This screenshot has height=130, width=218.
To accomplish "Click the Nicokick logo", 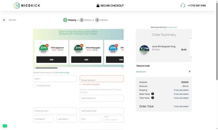I will tap(27, 5).
